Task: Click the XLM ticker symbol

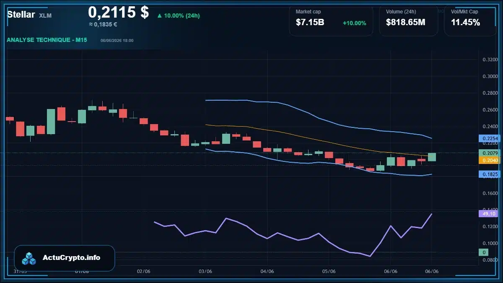Action: coord(45,16)
